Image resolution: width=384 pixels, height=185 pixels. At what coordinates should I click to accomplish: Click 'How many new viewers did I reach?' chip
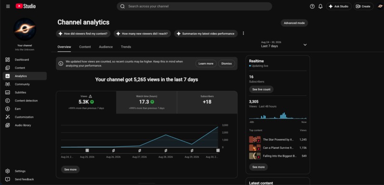pos(142,33)
